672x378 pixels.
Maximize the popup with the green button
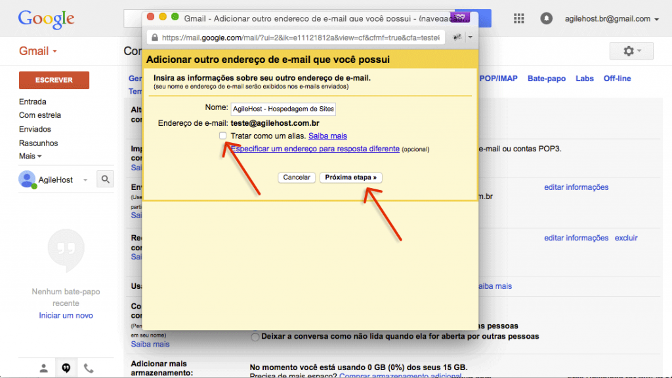pyautogui.click(x=175, y=16)
